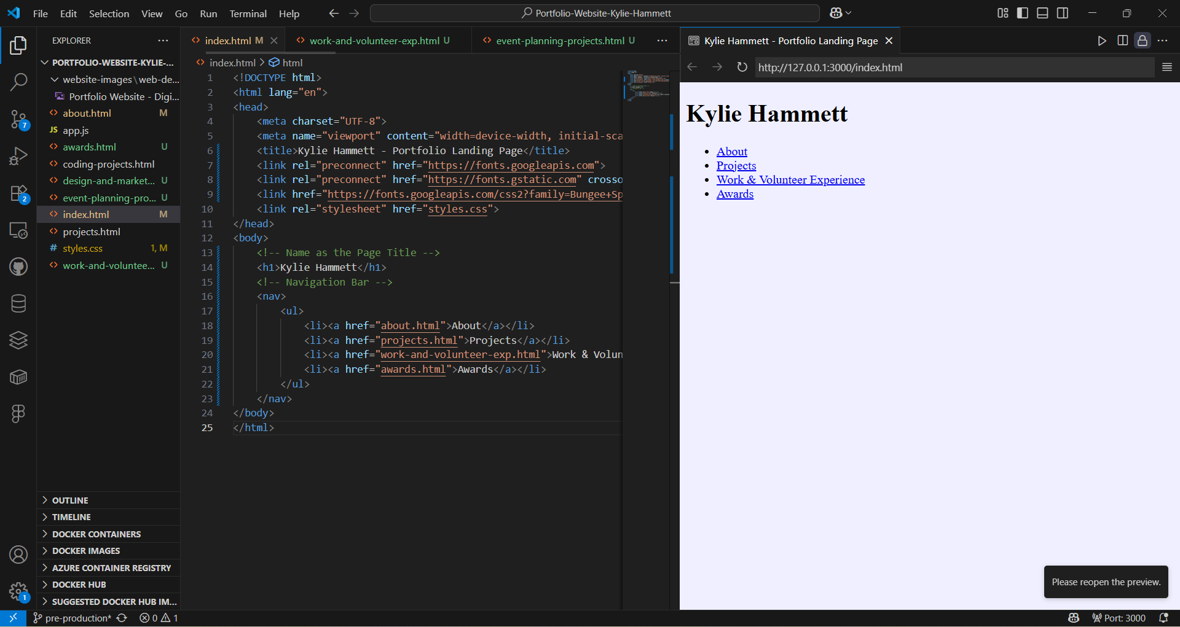Screen dimensions: 1180x627
Task: Open the Selection menu
Action: click(109, 14)
